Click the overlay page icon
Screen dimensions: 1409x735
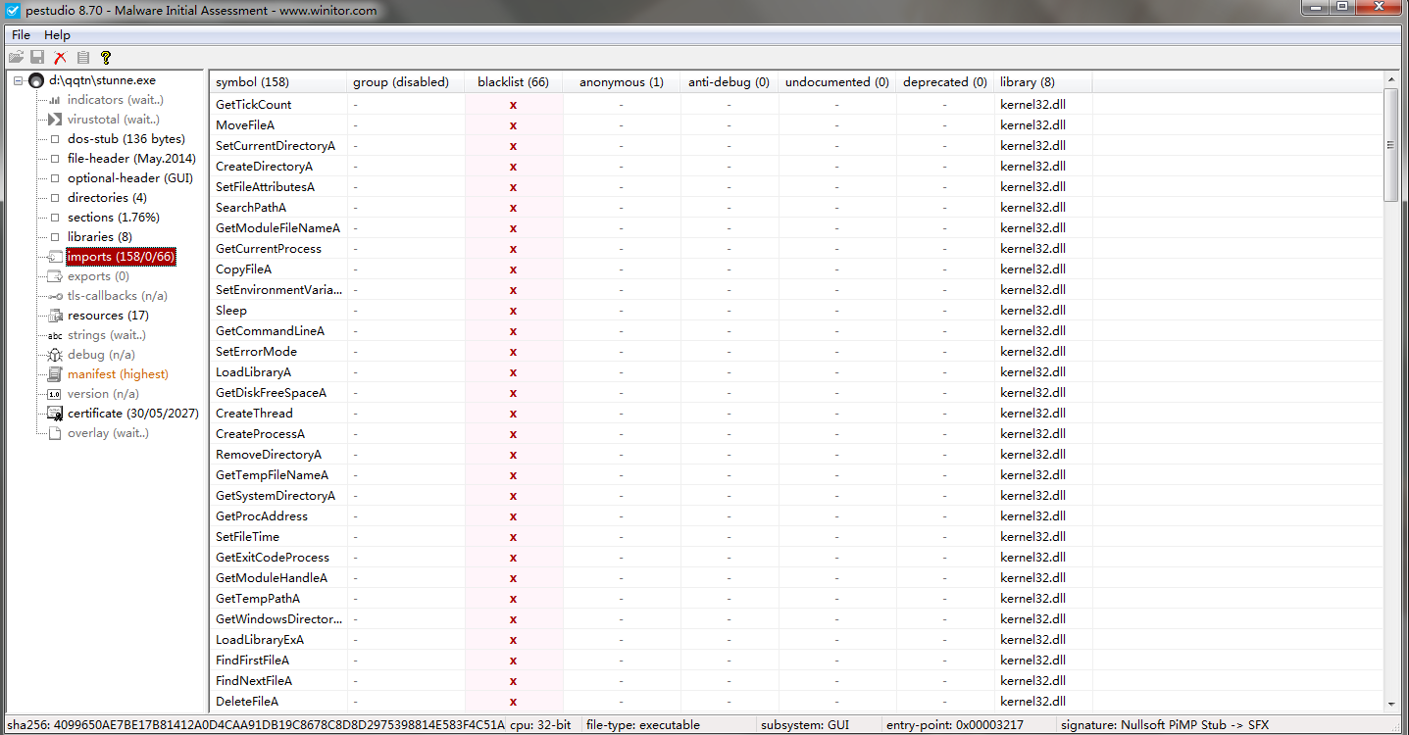(55, 433)
